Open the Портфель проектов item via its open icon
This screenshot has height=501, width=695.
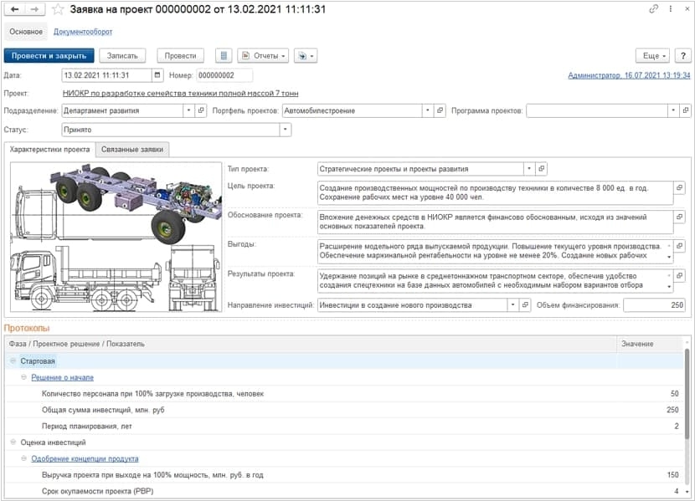[440, 110]
